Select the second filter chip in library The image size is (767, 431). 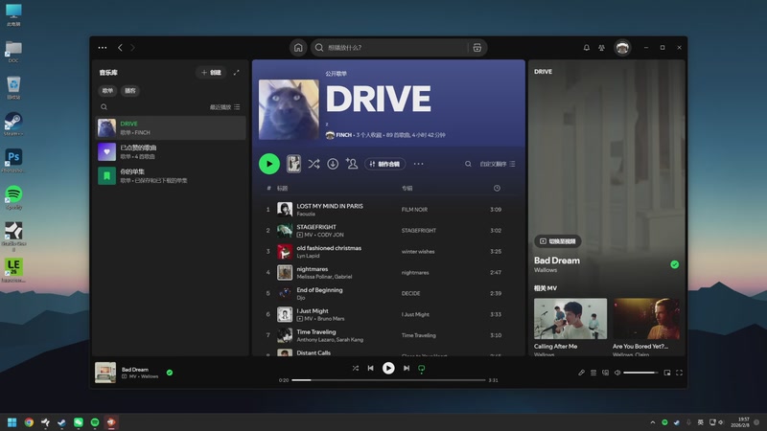(130, 90)
